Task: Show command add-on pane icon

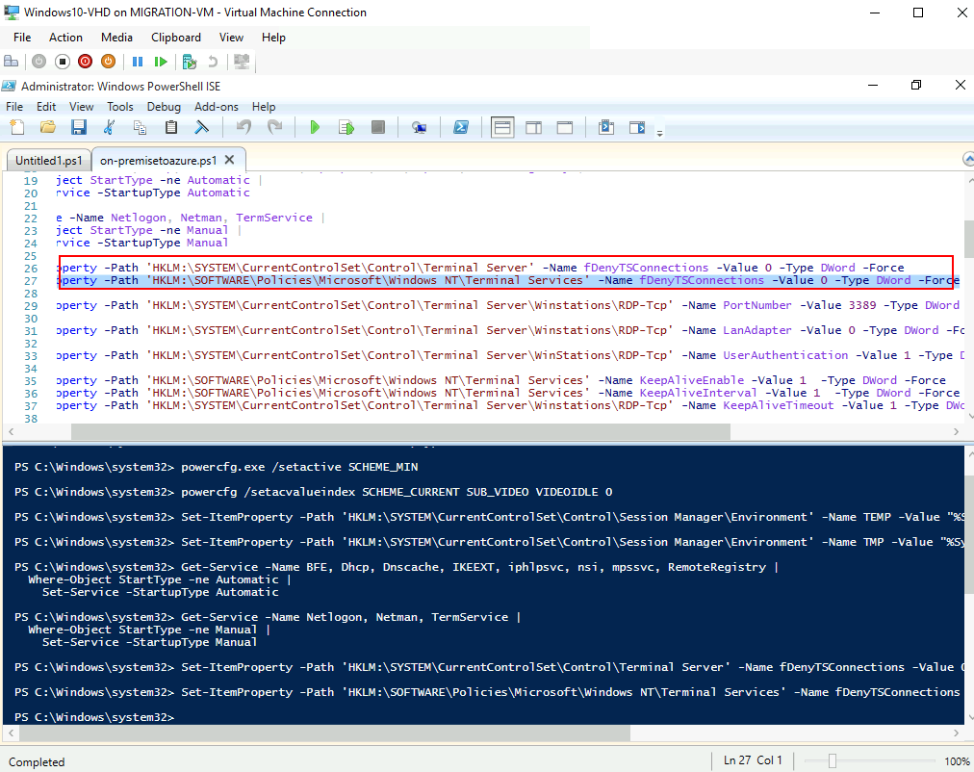Action: (x=637, y=127)
